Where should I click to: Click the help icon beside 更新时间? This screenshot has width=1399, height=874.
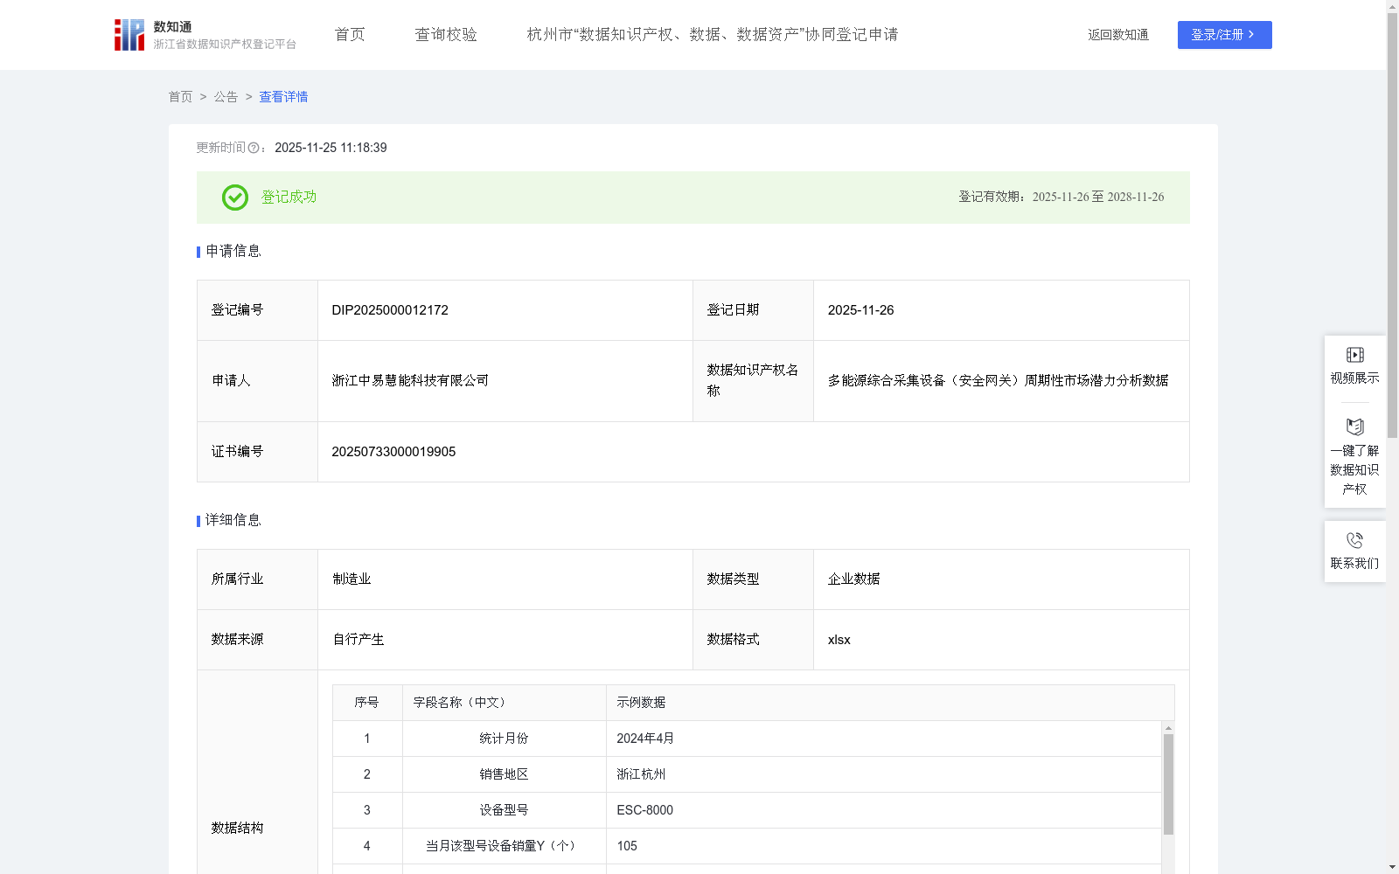tap(254, 149)
